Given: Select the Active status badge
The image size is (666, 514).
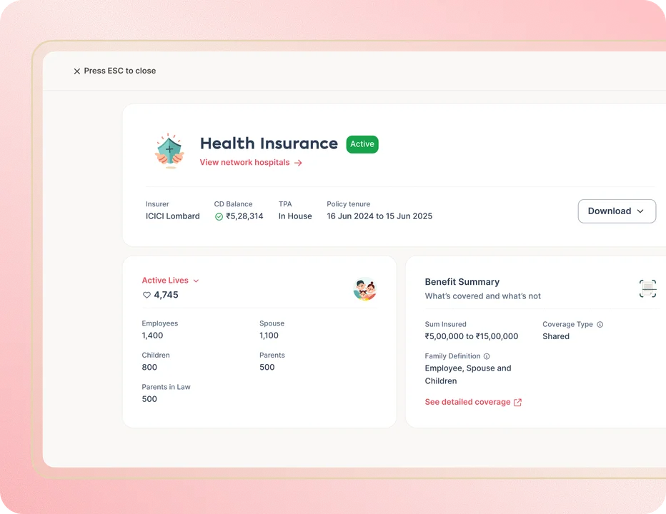Looking at the screenshot, I should 362,143.
